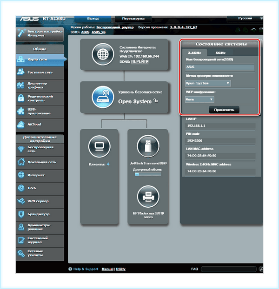Open the Беспроводной роутер mode link
This screenshot has height=289, width=279.
115,27
